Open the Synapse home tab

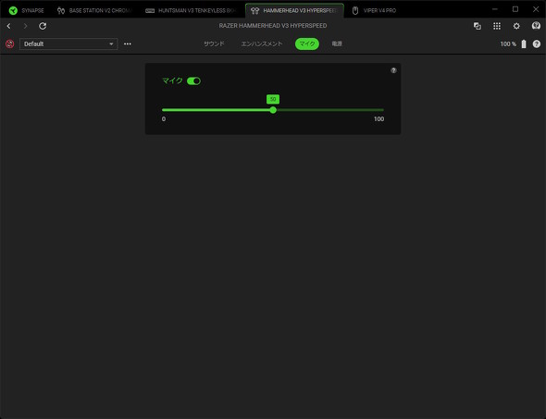pyautogui.click(x=27, y=10)
